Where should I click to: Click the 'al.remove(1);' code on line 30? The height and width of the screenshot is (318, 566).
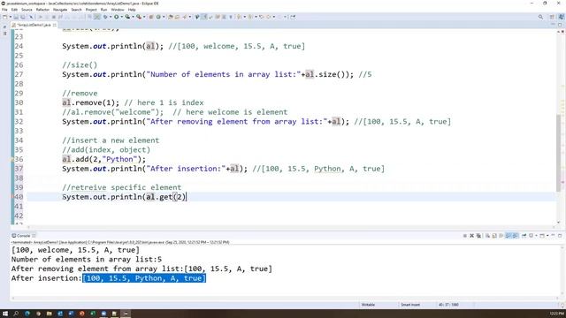pyautogui.click(x=90, y=102)
